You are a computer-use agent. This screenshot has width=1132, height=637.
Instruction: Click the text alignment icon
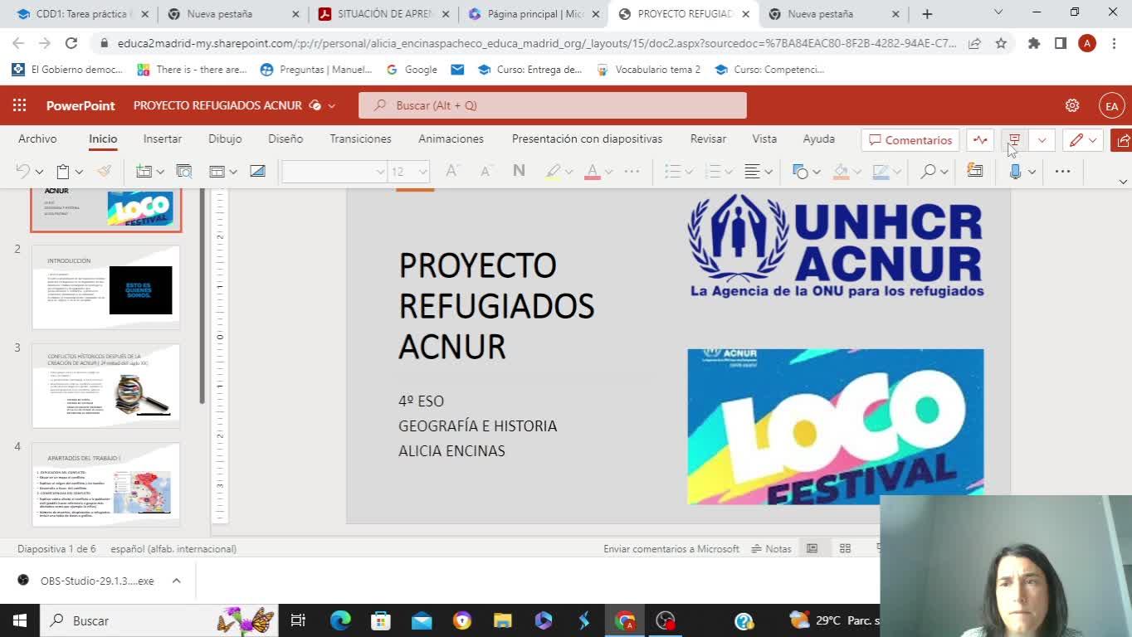[x=752, y=171]
